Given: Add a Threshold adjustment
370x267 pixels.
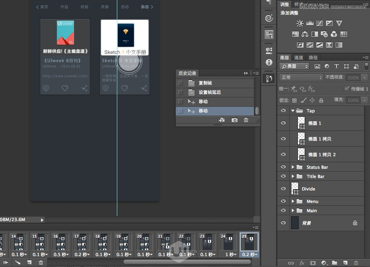Looking at the screenshot, I should tap(320, 45).
